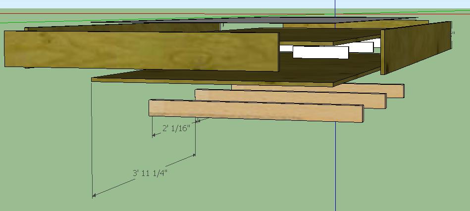Viewport: 470px width, 211px height.
Task: Click the large front plywood panel
Action: pyautogui.click(x=142, y=51)
